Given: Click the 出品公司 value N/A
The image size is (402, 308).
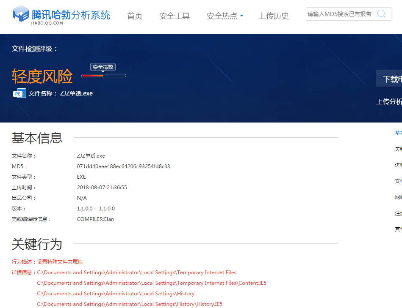Looking at the screenshot, I should pyautogui.click(x=82, y=198).
